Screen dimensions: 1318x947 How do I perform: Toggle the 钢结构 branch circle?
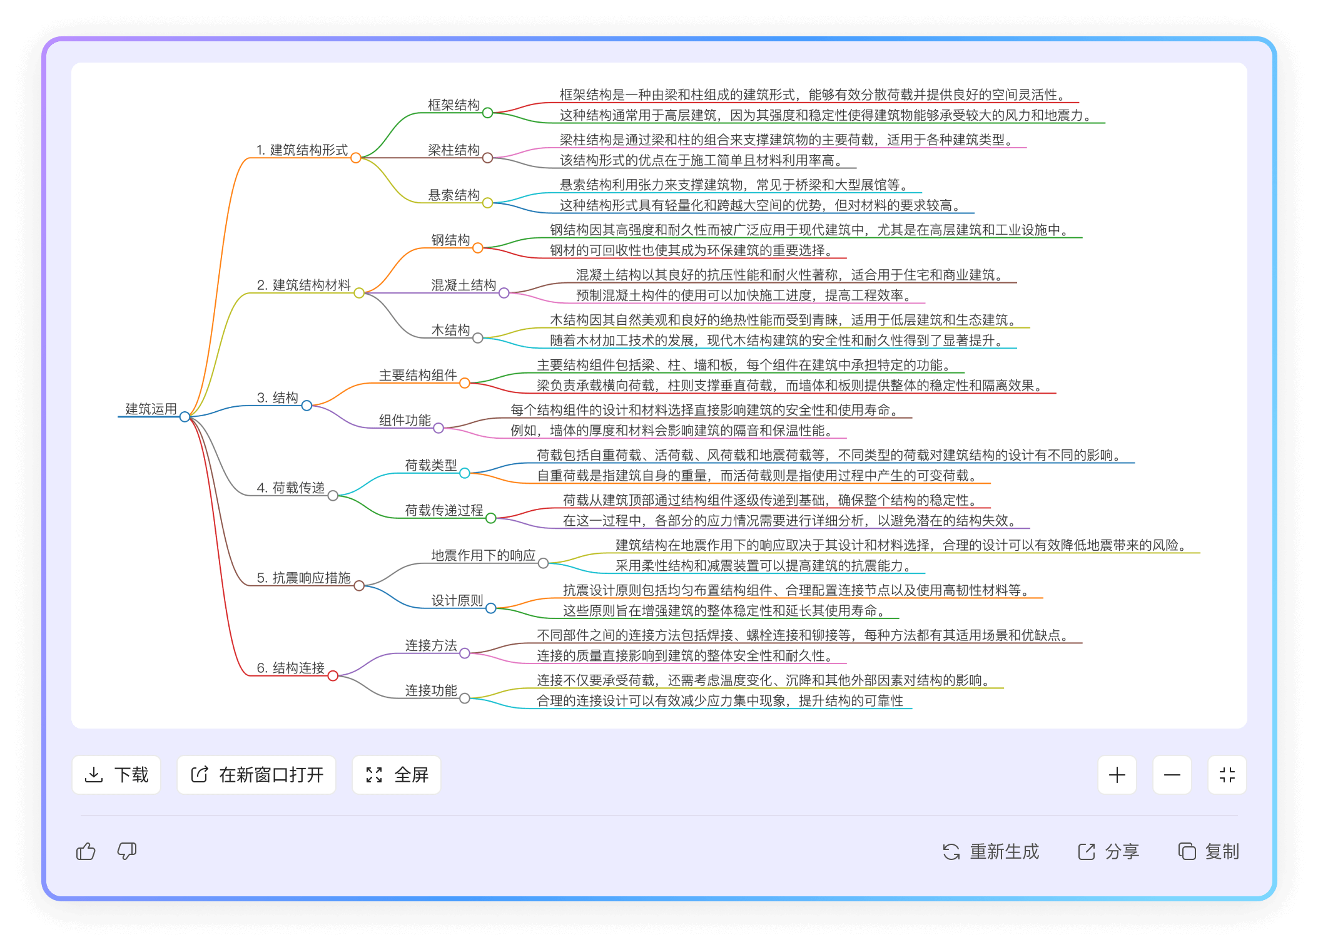click(x=478, y=248)
